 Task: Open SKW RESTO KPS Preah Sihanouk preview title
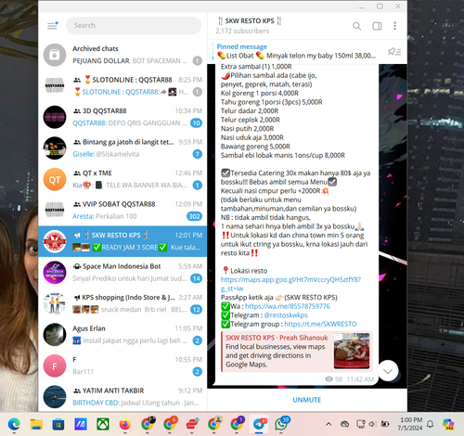point(277,338)
